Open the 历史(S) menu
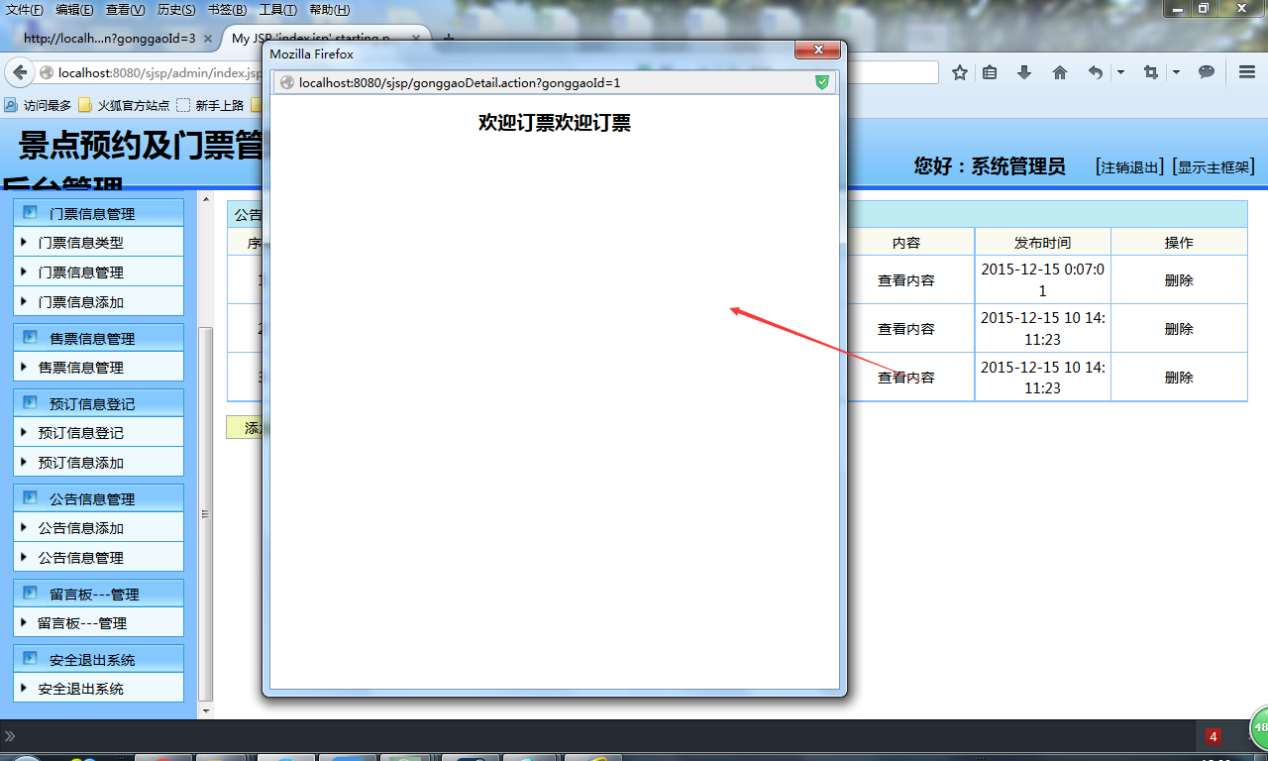Screen dimensions: 1268x761 (x=177, y=10)
